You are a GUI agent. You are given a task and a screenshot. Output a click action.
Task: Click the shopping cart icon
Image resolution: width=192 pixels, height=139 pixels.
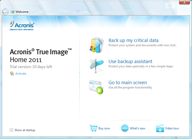coord(93,128)
